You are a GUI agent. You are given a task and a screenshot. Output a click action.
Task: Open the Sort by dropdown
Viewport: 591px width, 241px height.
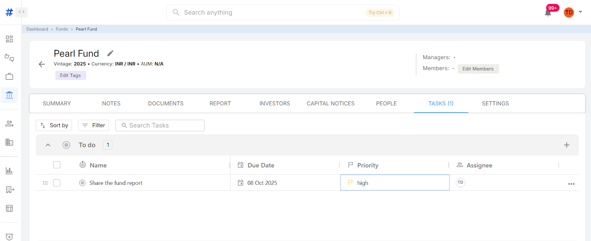tap(54, 125)
